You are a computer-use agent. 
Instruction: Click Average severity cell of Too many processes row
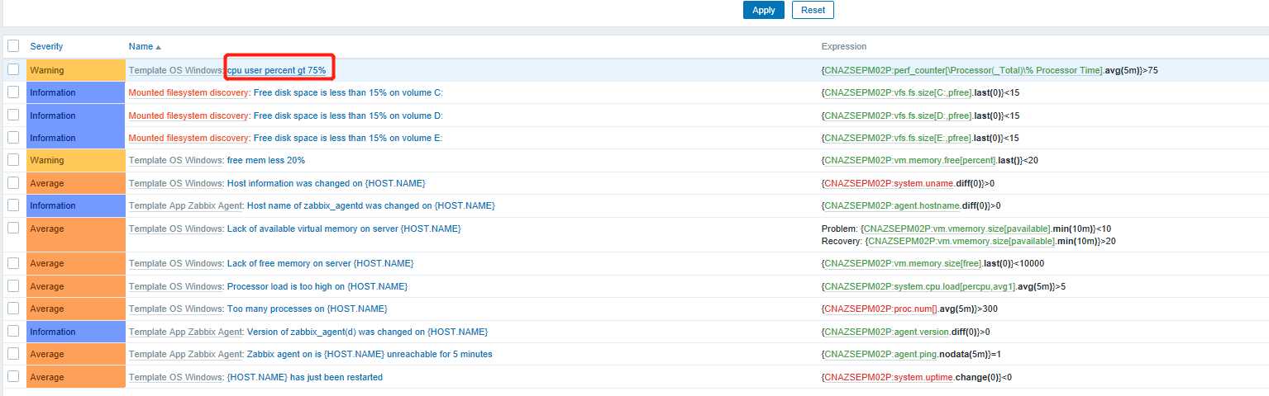[x=75, y=309]
